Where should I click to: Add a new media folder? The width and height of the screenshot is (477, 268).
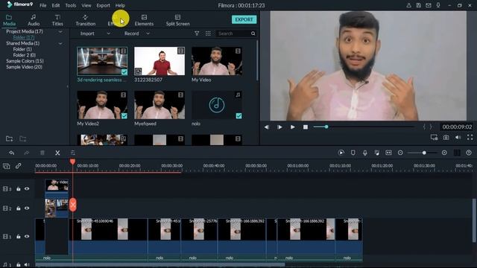coord(9,139)
